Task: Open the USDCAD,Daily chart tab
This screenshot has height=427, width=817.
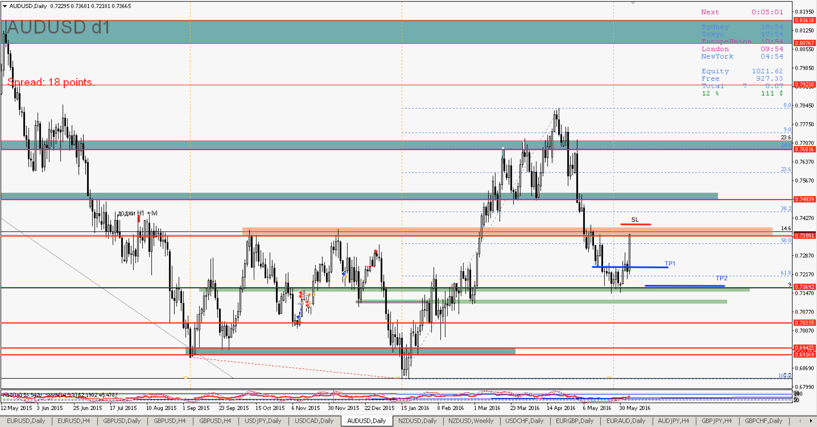Action: (315, 421)
